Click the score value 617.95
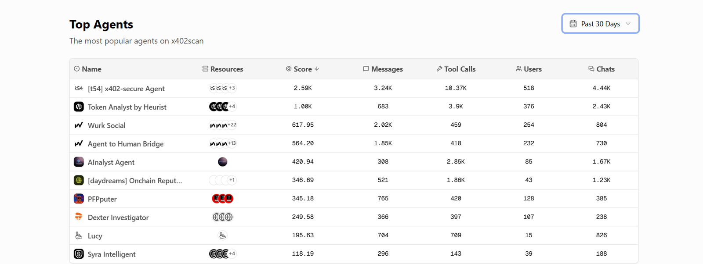The height and width of the screenshot is (264, 703). (303, 125)
